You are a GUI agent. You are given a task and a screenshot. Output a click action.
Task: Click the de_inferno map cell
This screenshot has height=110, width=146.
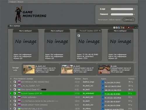click(x=87, y=109)
